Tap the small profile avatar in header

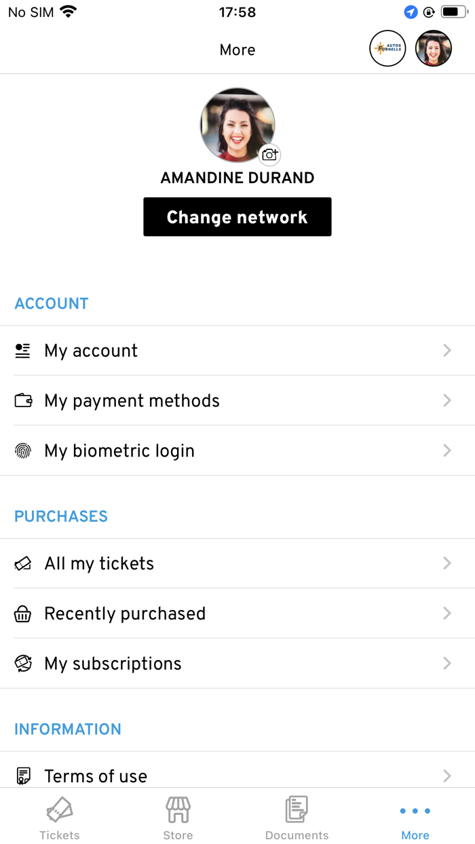pos(434,48)
